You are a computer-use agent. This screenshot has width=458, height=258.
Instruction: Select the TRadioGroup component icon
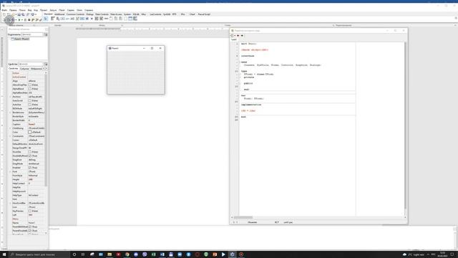pyautogui.click(x=116, y=19)
